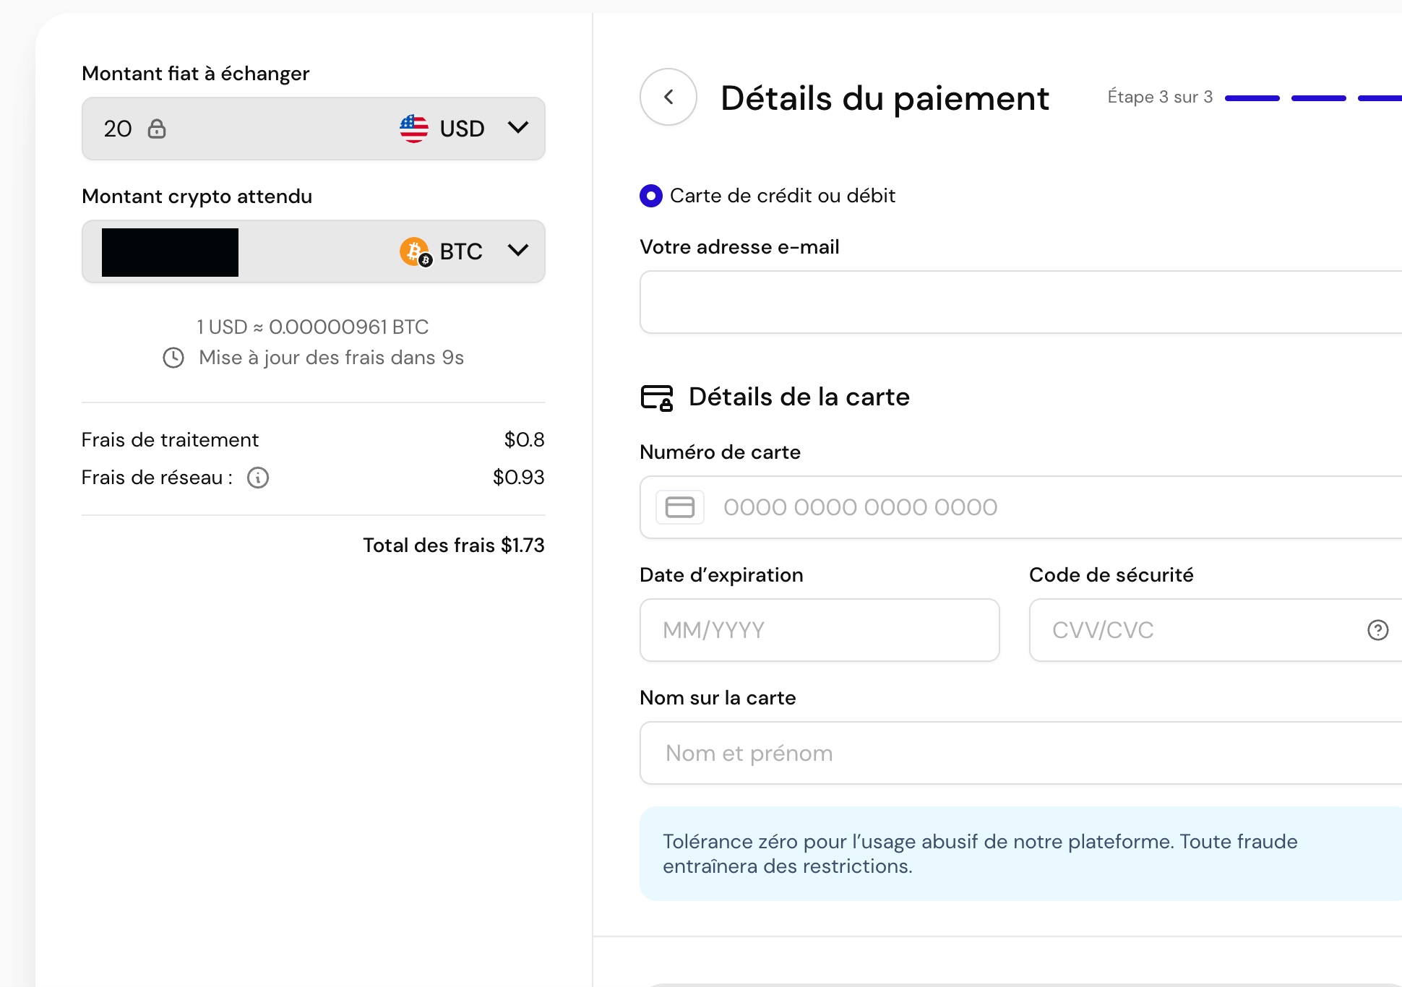This screenshot has width=1402, height=987.
Task: Click Mise à jour des frais countdown text
Action: [x=331, y=358]
